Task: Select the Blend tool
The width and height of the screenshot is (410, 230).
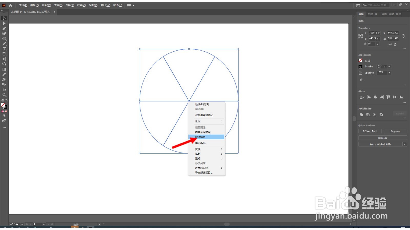Action: click(x=4, y=85)
